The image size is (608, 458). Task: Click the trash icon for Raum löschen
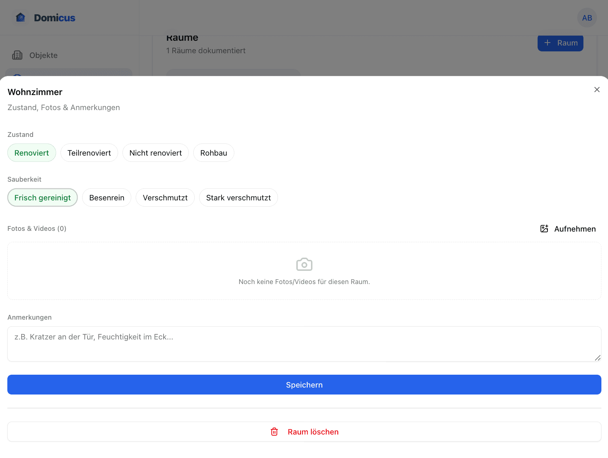click(274, 432)
